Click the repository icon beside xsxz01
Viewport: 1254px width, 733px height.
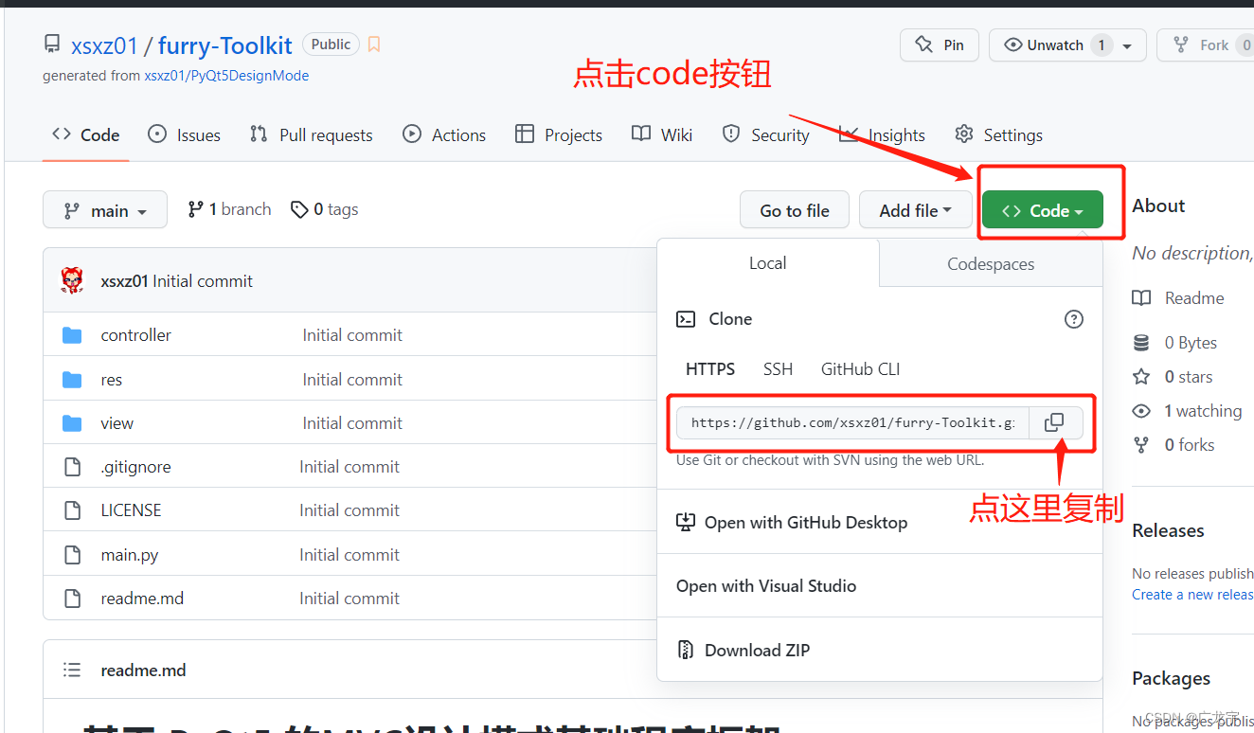[x=52, y=45]
